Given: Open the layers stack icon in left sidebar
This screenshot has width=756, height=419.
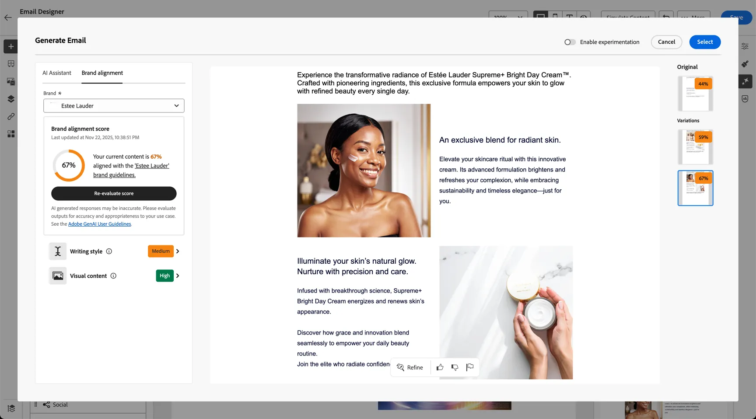Looking at the screenshot, I should point(11,99).
